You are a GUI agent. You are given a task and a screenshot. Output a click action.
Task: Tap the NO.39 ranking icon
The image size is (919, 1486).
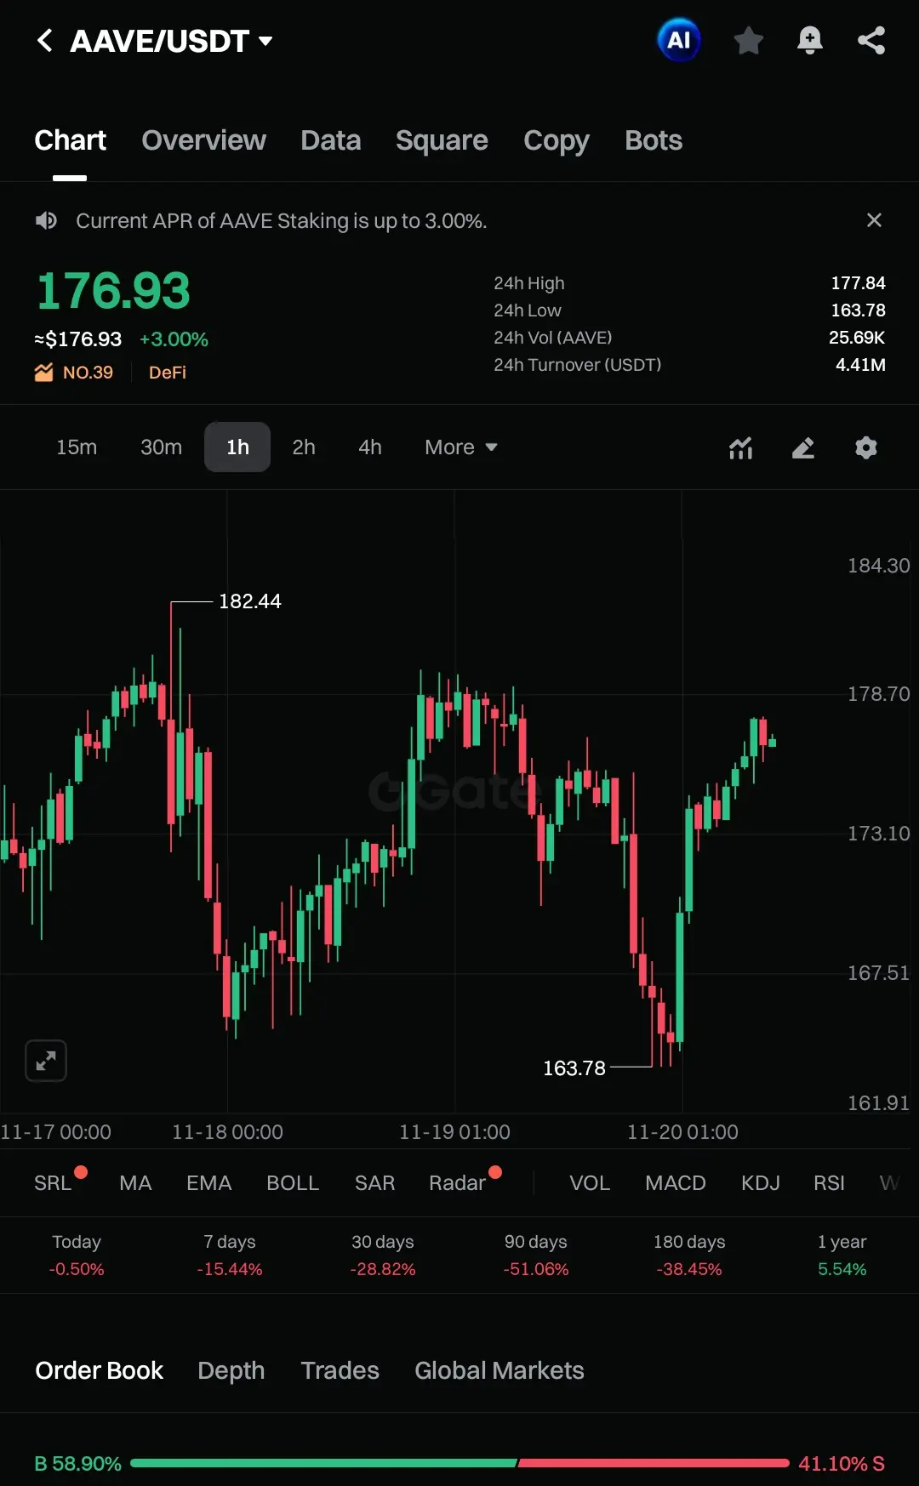coord(43,373)
